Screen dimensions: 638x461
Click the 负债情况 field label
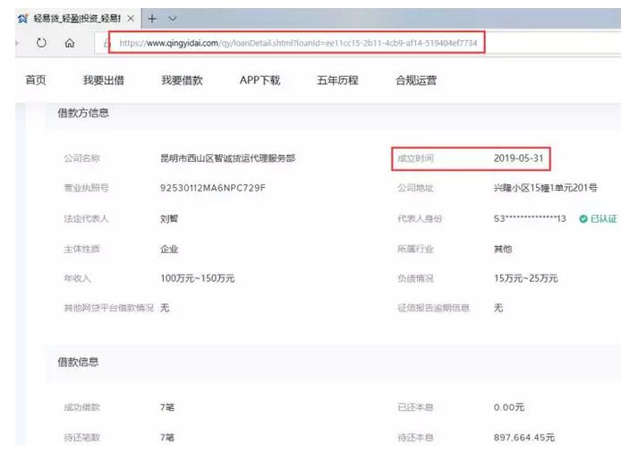(x=415, y=278)
